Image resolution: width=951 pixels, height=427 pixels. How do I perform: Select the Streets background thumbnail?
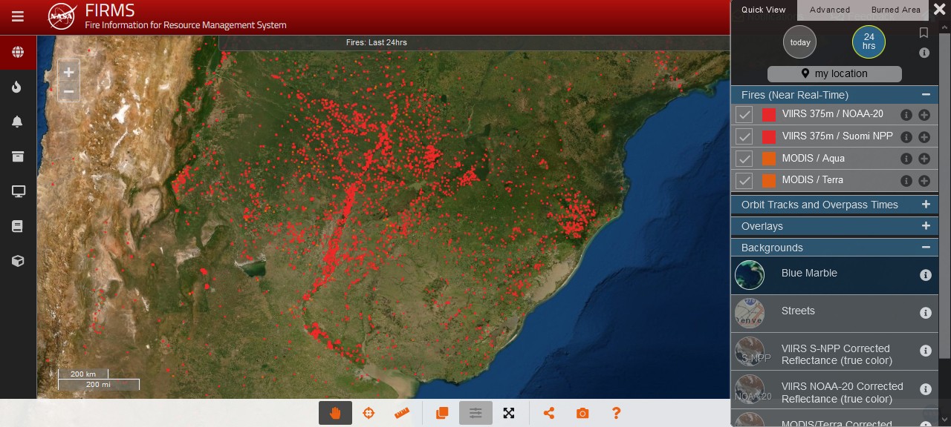click(x=749, y=313)
